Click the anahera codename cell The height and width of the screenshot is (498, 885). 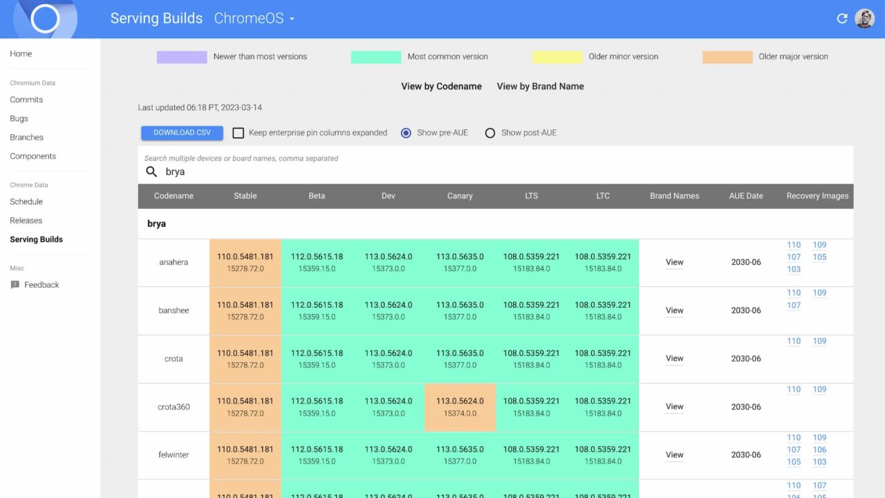(x=174, y=263)
